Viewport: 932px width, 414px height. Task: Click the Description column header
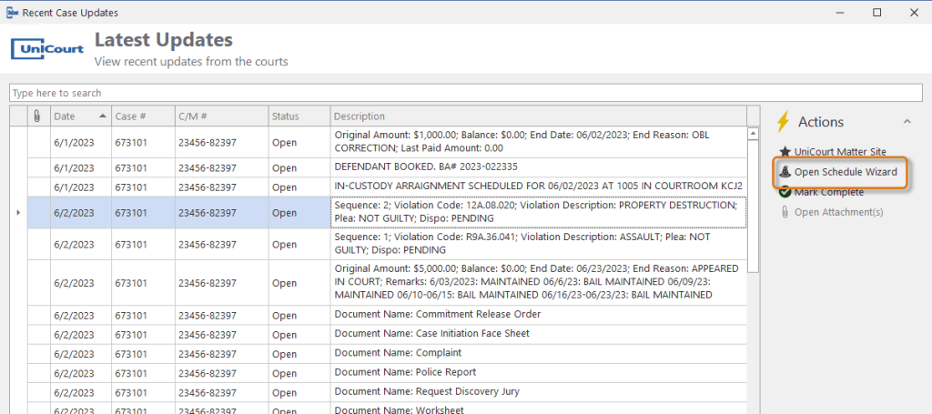coord(538,116)
